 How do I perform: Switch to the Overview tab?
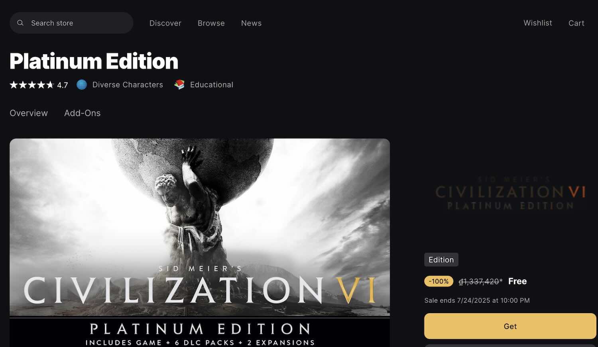(x=29, y=113)
